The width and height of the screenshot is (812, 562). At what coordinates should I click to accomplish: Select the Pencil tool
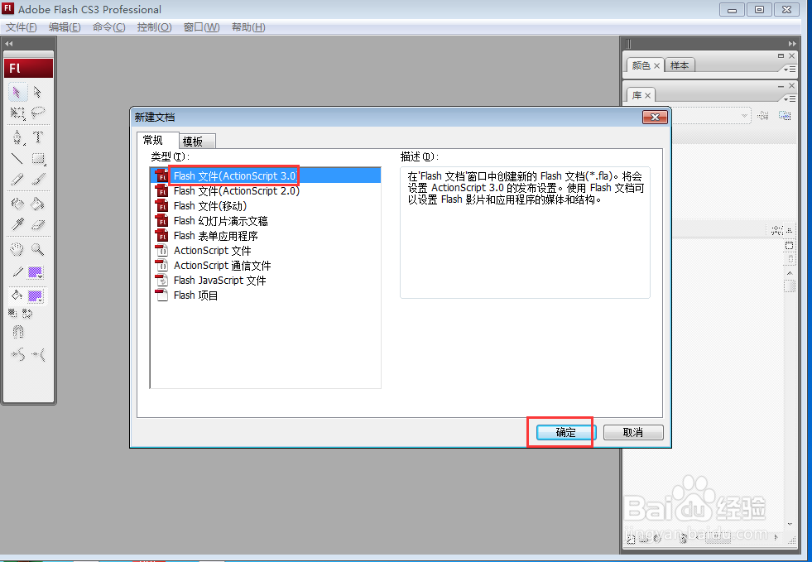pos(17,180)
